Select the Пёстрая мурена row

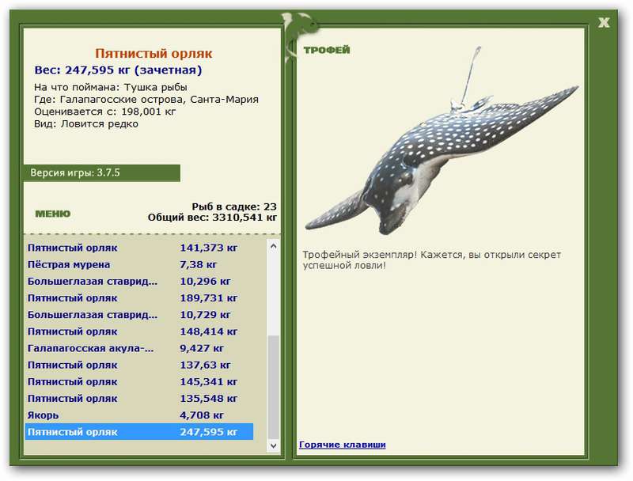pos(139,265)
